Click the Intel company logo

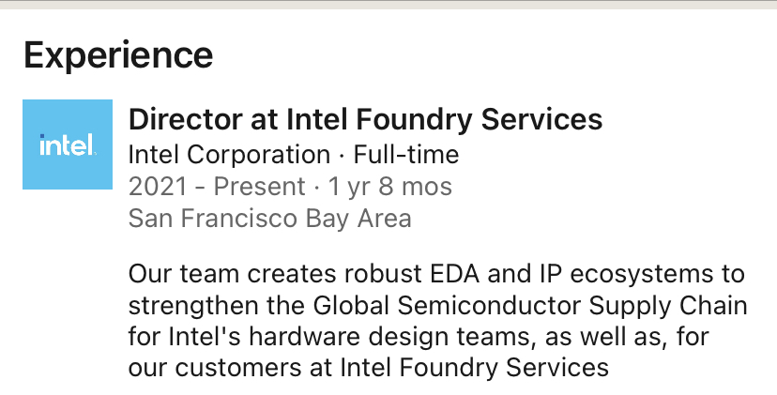68,144
